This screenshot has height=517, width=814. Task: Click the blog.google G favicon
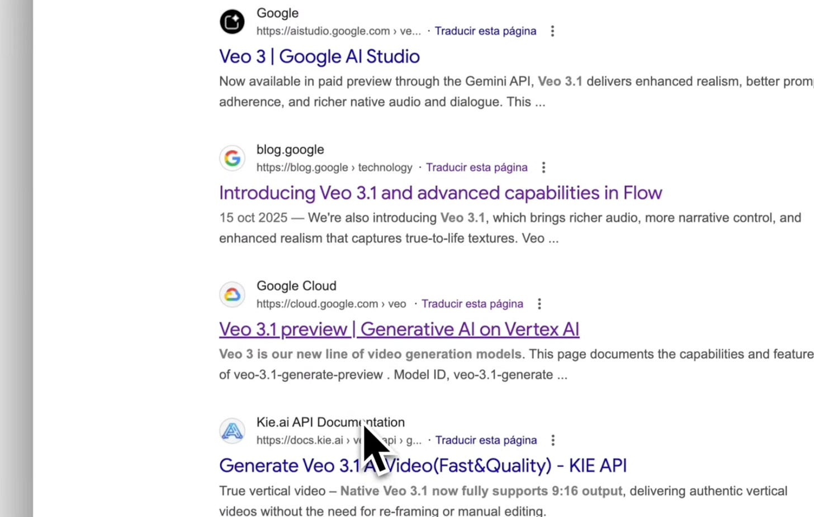[232, 158]
